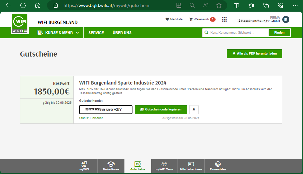
Task: Open split screen view icon
Action: tap(236, 5)
